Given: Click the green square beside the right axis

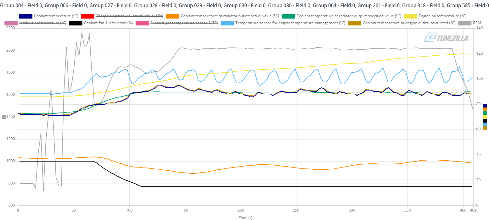Looking at the screenshot, I should 485,113.
